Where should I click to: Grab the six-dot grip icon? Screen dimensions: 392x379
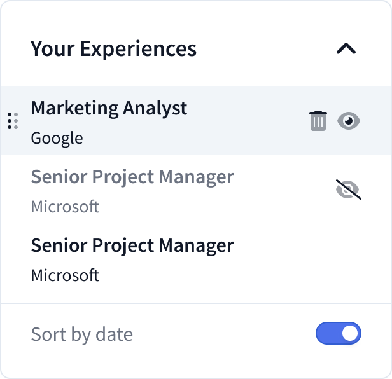(12, 120)
